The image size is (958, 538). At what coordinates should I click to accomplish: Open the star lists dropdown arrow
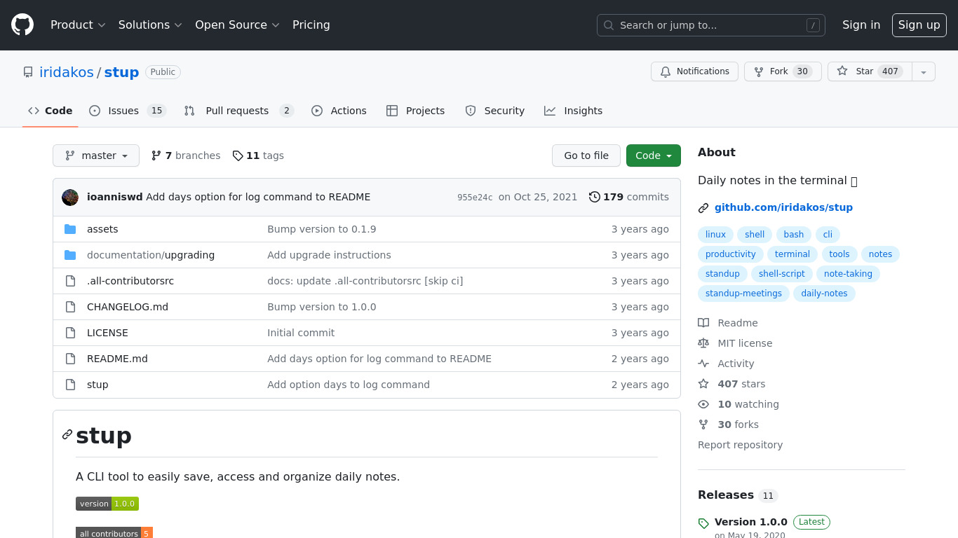[924, 72]
